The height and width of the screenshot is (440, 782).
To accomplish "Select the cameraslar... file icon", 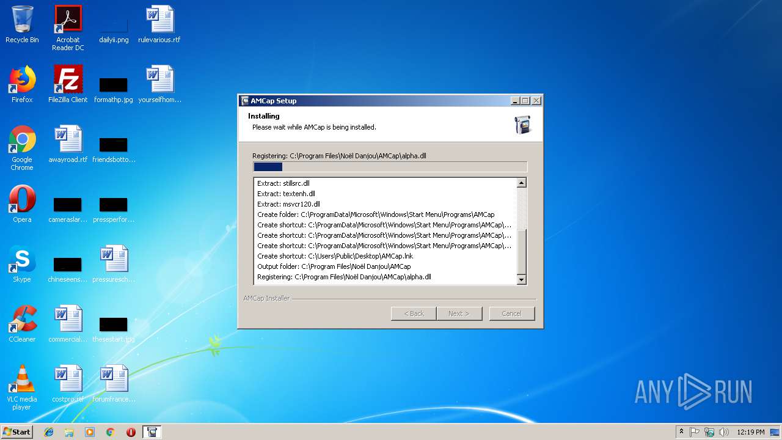I will click(x=68, y=208).
